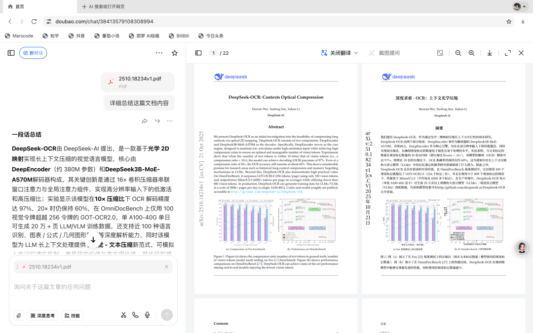Image resolution: width=533 pixels, height=333 pixels.
Task: Zoom out the PDF with the magnifier icon
Action: pos(458,53)
